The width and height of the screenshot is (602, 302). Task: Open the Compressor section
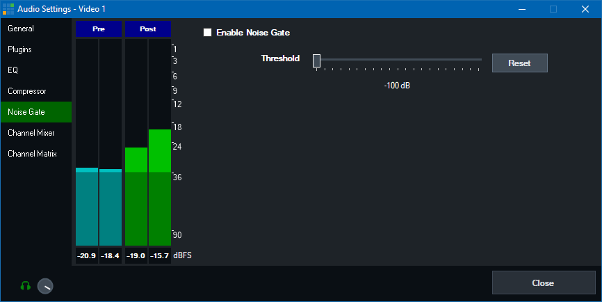(26, 91)
